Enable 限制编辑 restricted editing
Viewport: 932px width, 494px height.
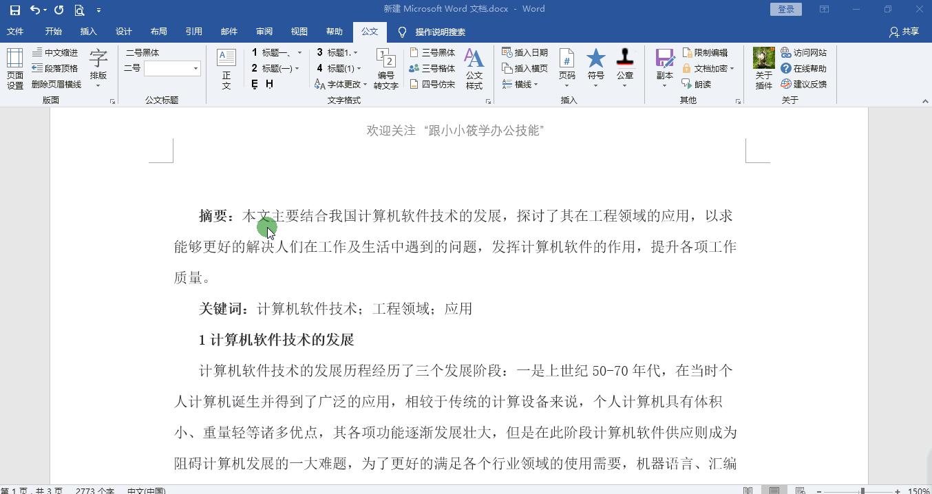click(707, 52)
